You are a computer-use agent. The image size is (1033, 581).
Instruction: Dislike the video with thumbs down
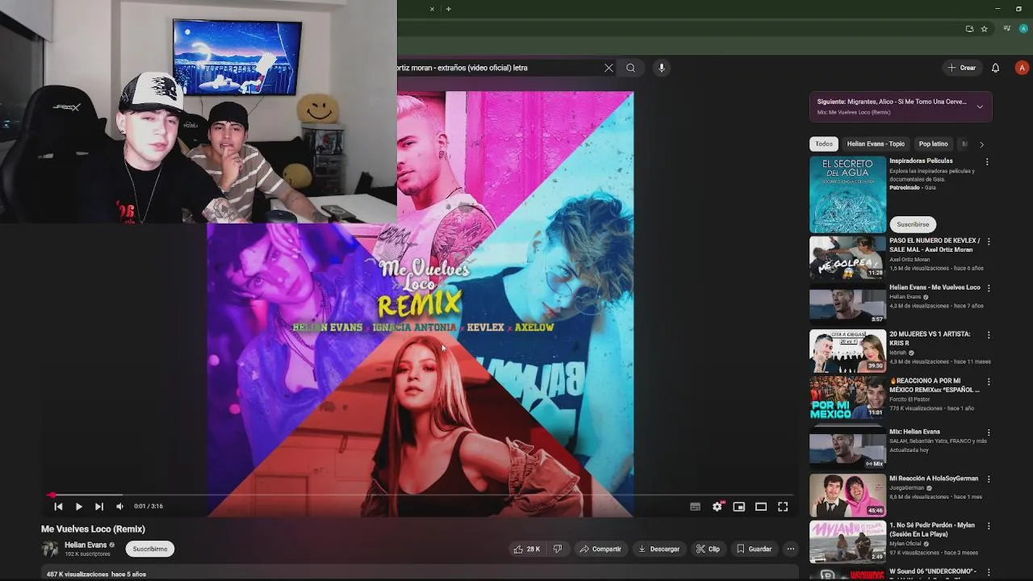coord(557,549)
